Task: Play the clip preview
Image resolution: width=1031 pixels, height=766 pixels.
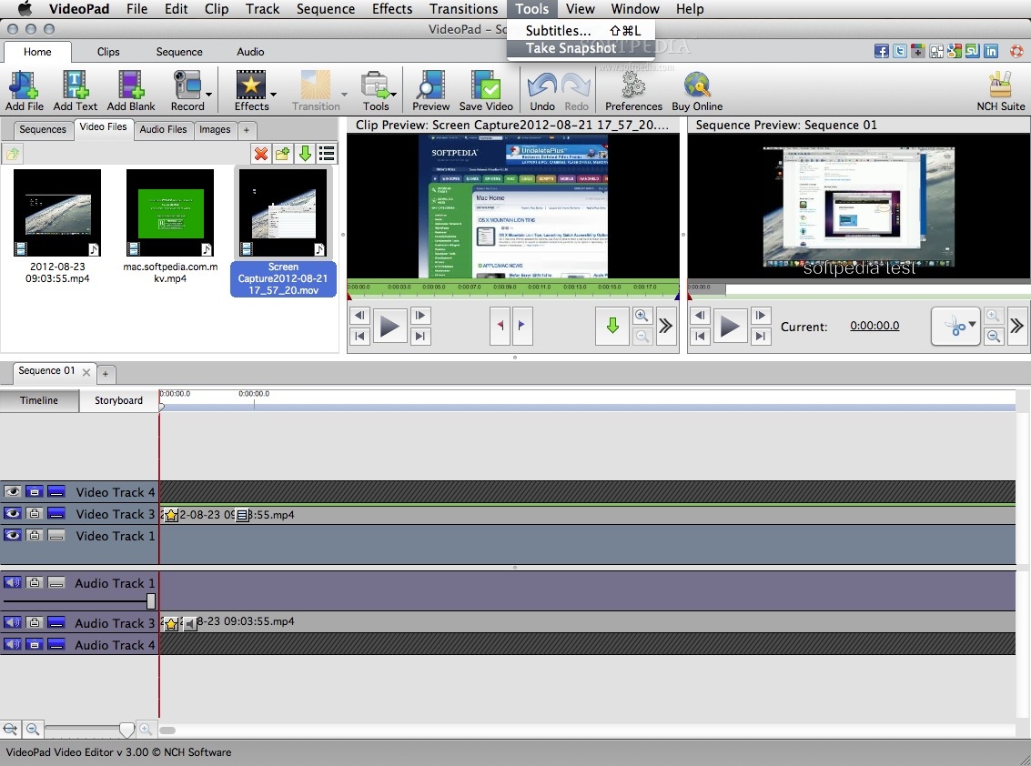Action: click(x=389, y=326)
